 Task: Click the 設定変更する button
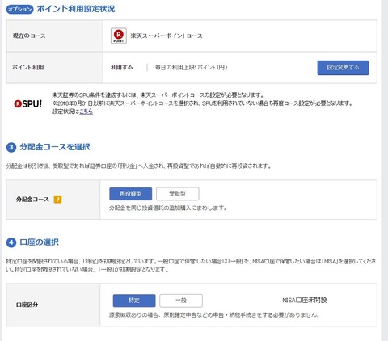(x=343, y=68)
